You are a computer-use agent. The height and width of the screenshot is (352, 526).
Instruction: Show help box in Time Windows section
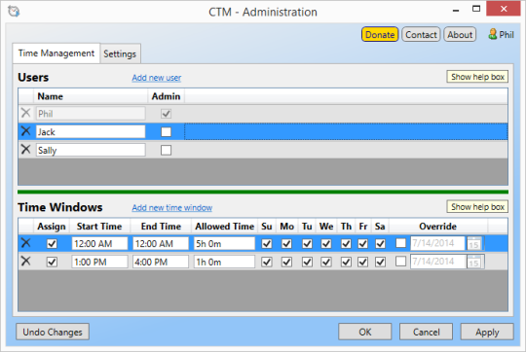coord(477,207)
